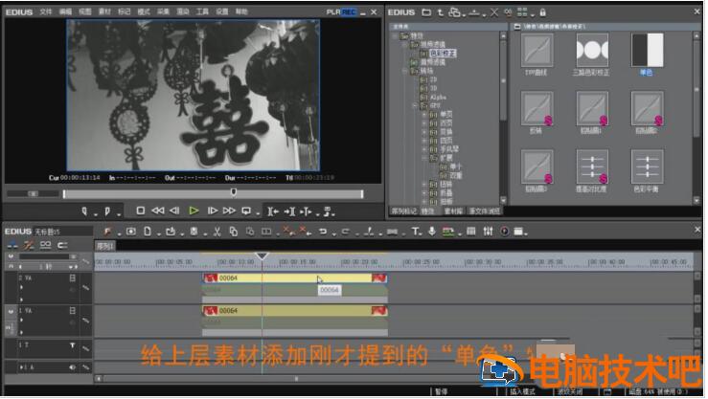Viewport: 708px width, 399px height.
Task: Toggle the second sync mode icon above track headers
Action: (30, 245)
